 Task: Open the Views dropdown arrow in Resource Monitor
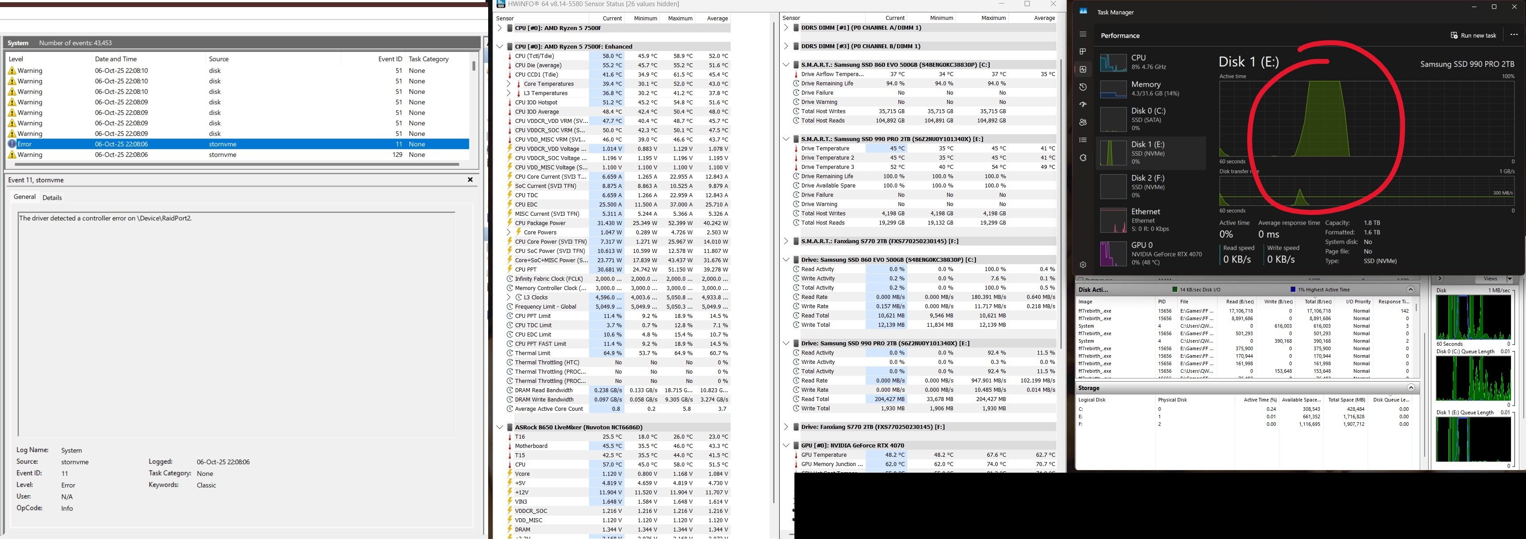coord(1510,279)
